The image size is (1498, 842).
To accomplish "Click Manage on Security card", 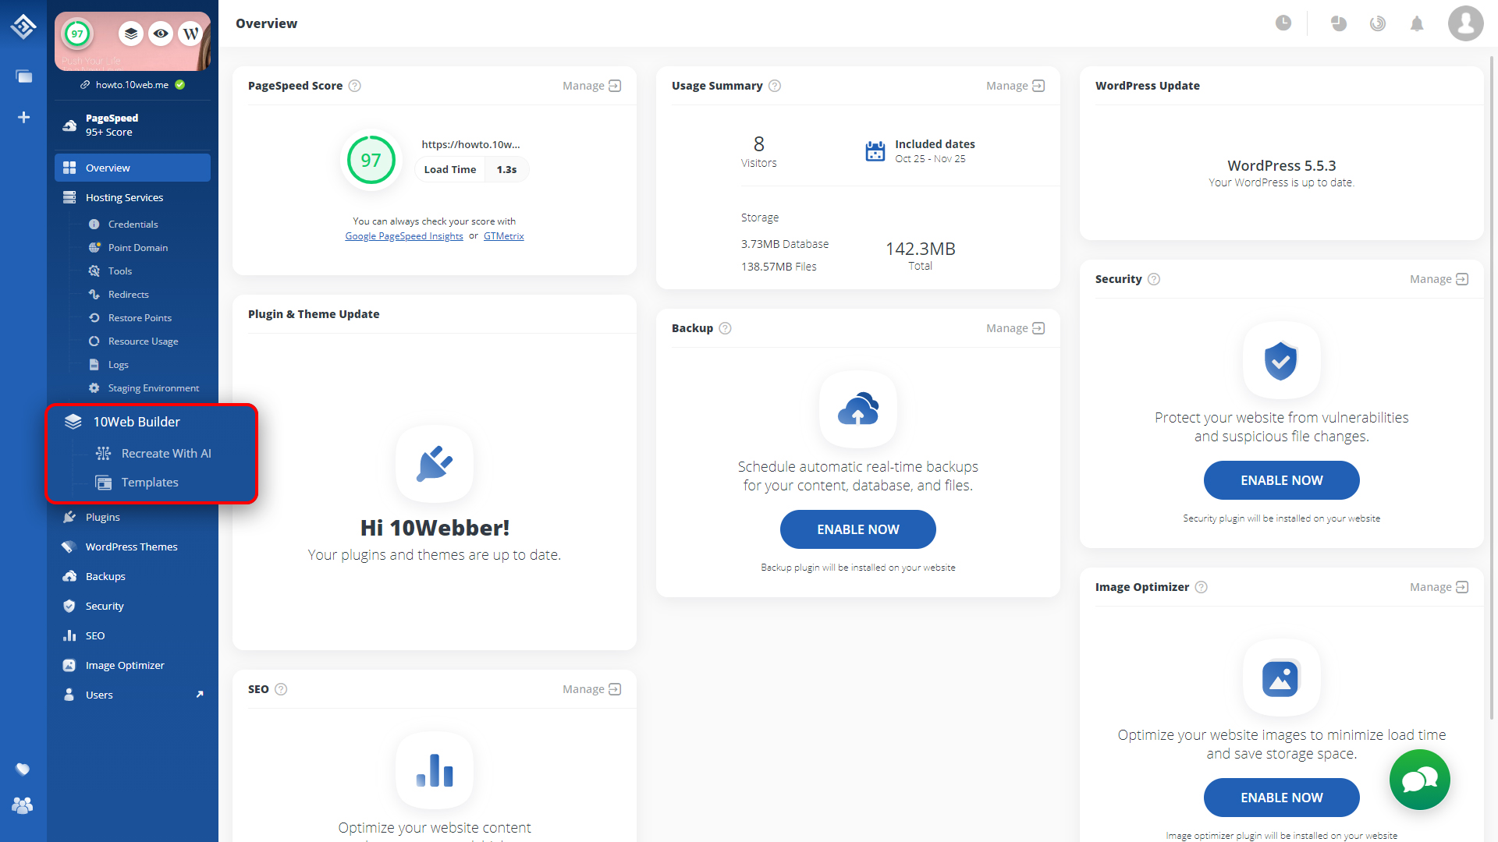I will [1439, 279].
